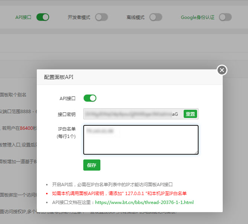Turn on the Google身份认证 switch

click(x=225, y=17)
